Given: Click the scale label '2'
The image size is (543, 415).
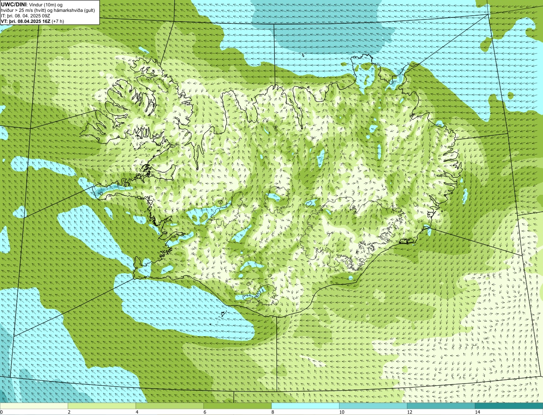Looking at the screenshot, I should pyautogui.click(x=69, y=412).
